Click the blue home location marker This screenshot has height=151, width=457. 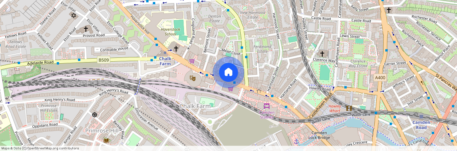228,72
